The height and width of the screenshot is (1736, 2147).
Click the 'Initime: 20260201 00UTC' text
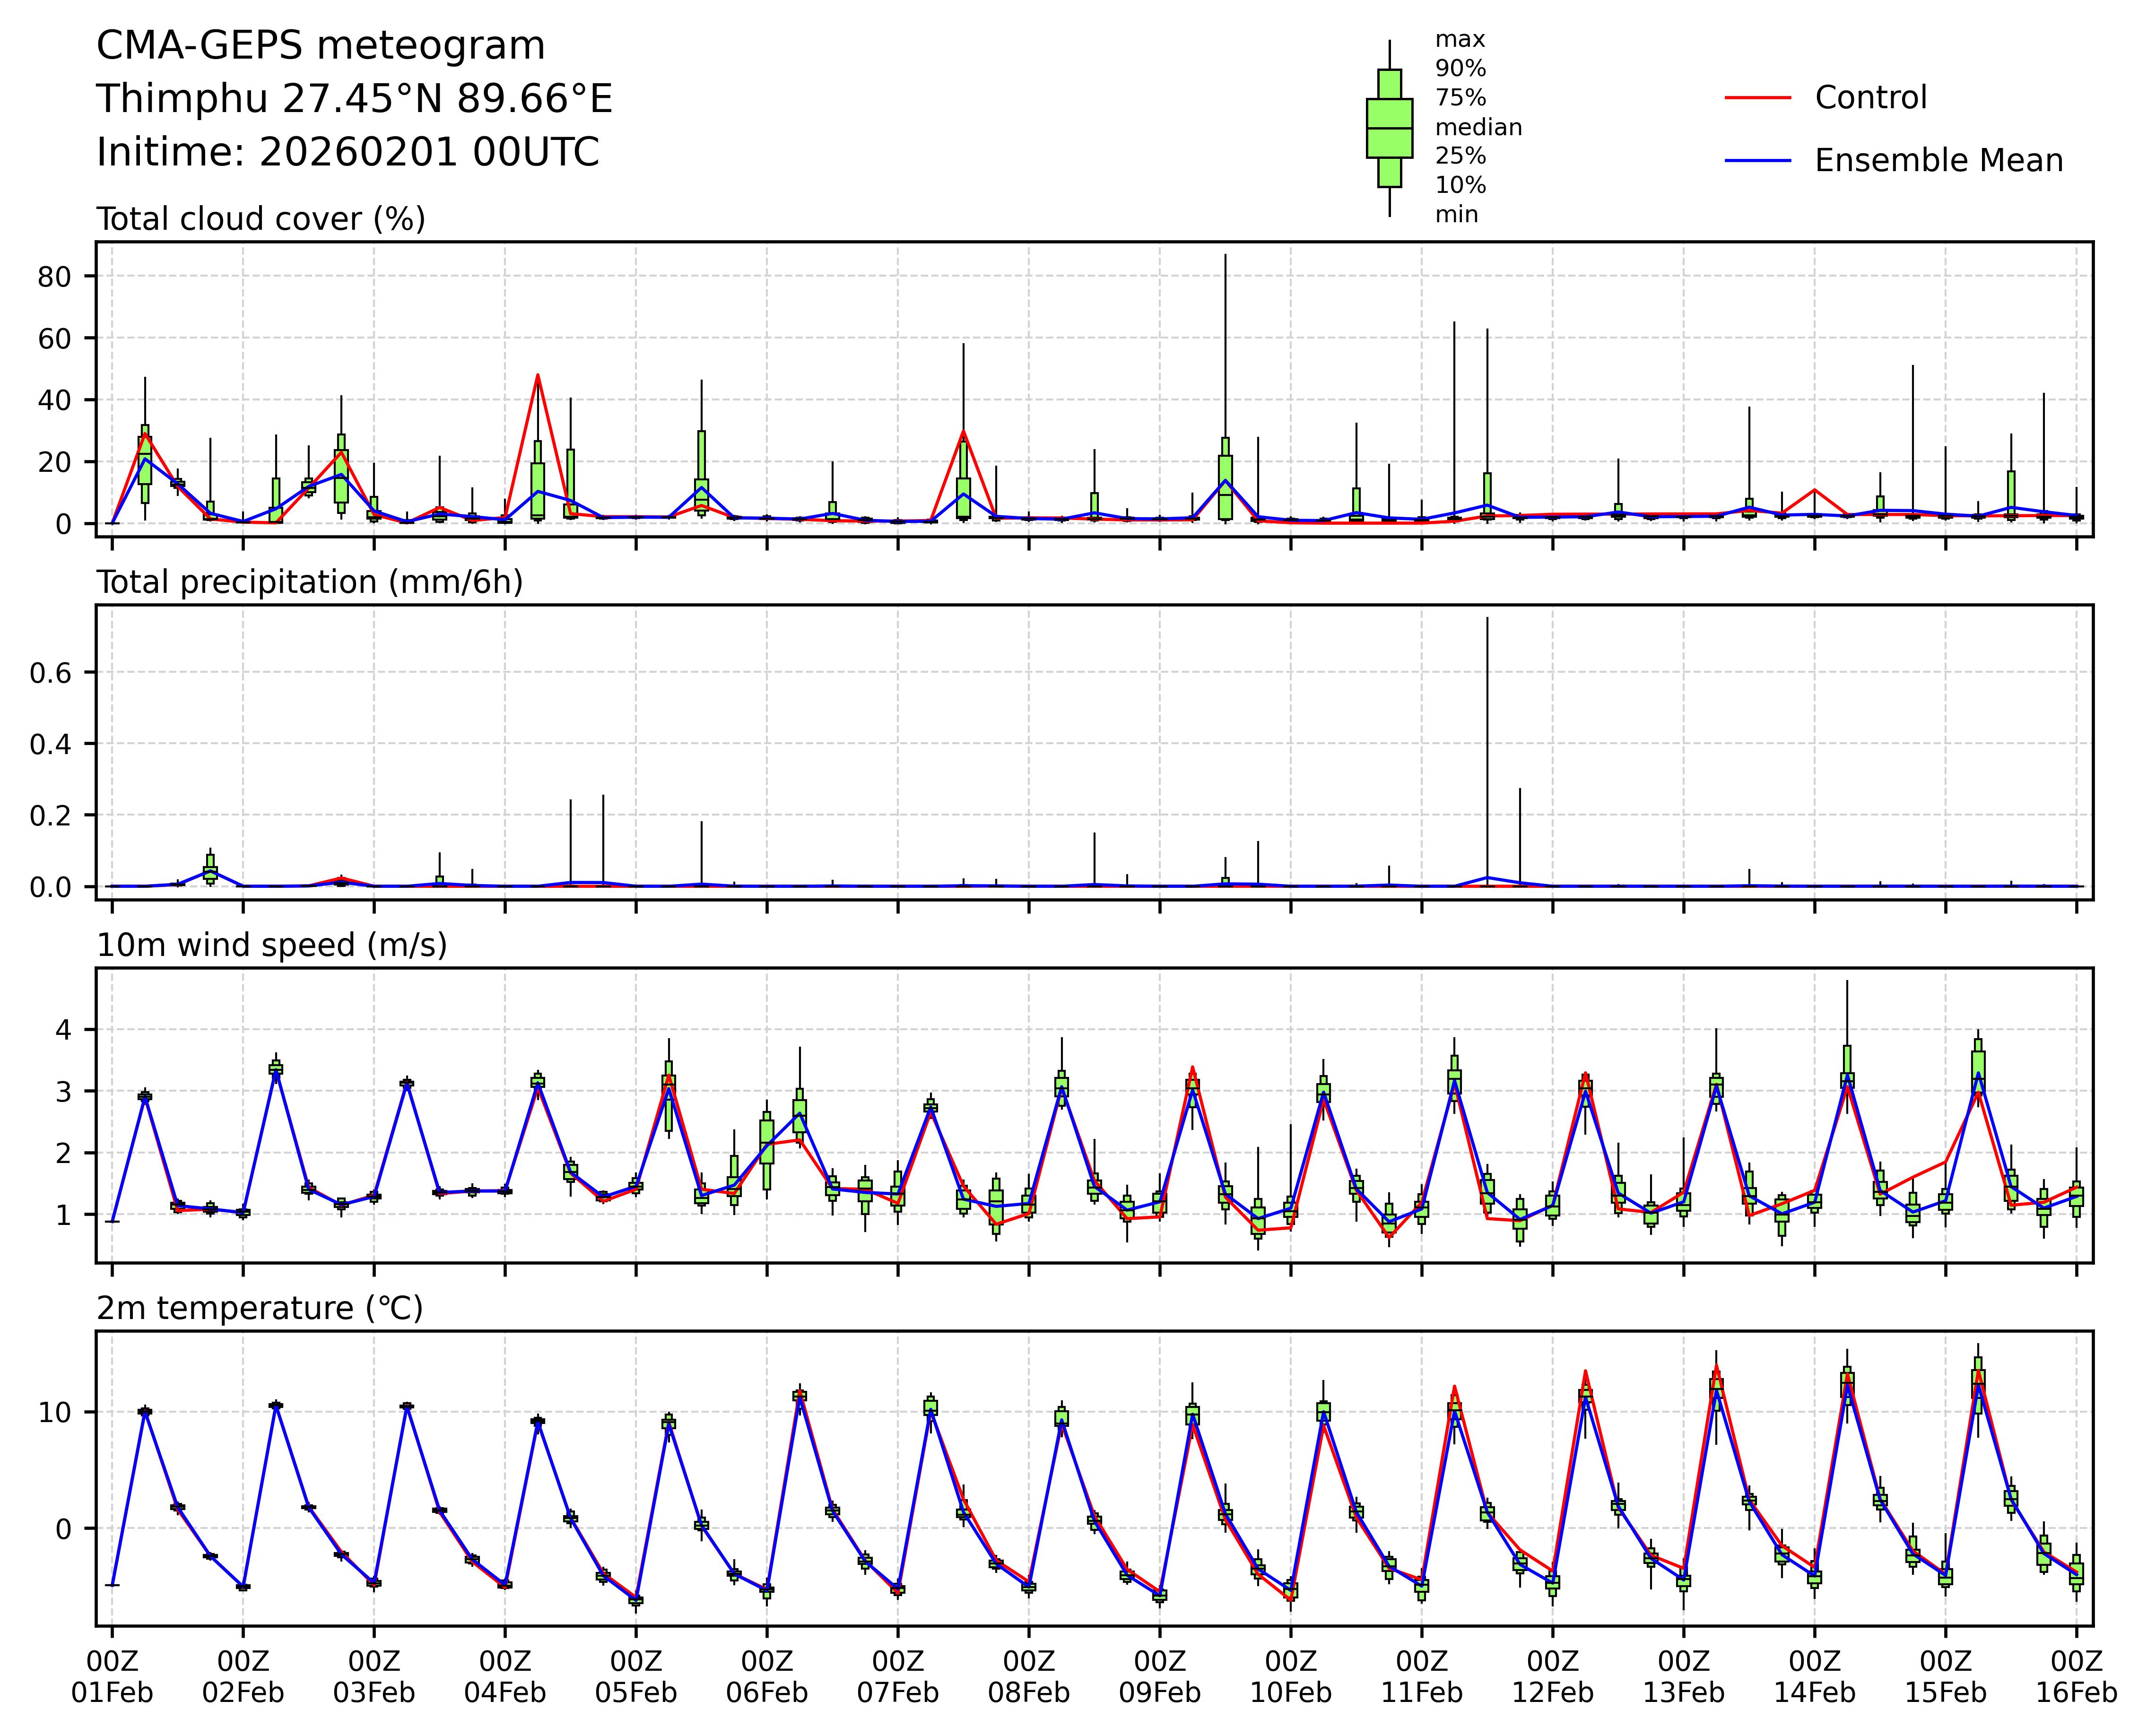[x=347, y=153]
